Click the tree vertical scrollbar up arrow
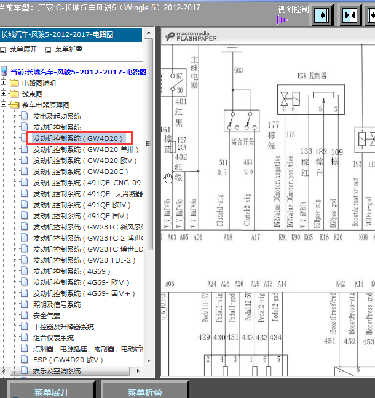375x398 pixels. [x=149, y=33]
